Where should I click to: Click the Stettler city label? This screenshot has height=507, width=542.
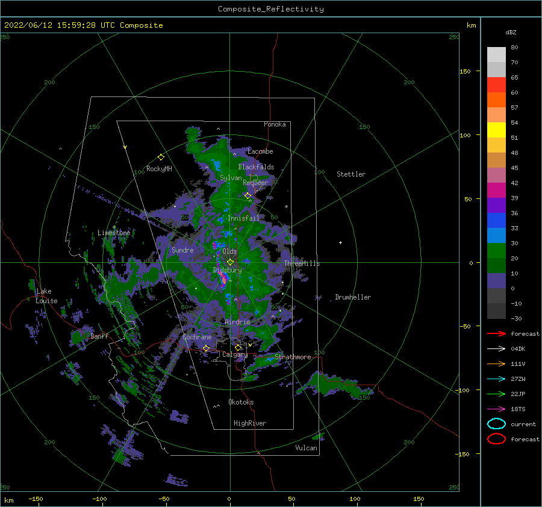tap(351, 174)
